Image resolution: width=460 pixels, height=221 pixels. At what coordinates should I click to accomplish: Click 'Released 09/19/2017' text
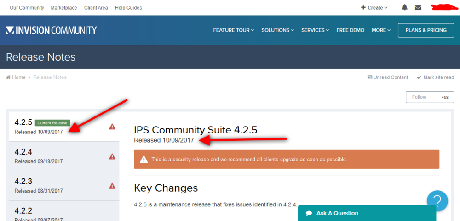click(x=39, y=161)
